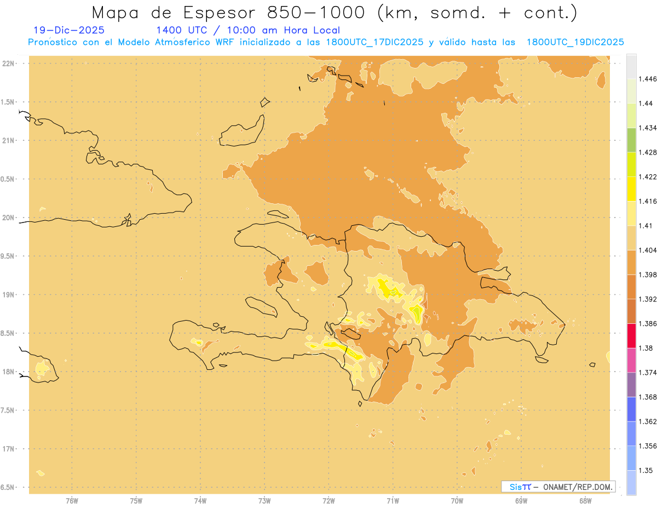Select the red legend swatch above 1.38
This screenshot has height=508, width=657.
point(631,335)
